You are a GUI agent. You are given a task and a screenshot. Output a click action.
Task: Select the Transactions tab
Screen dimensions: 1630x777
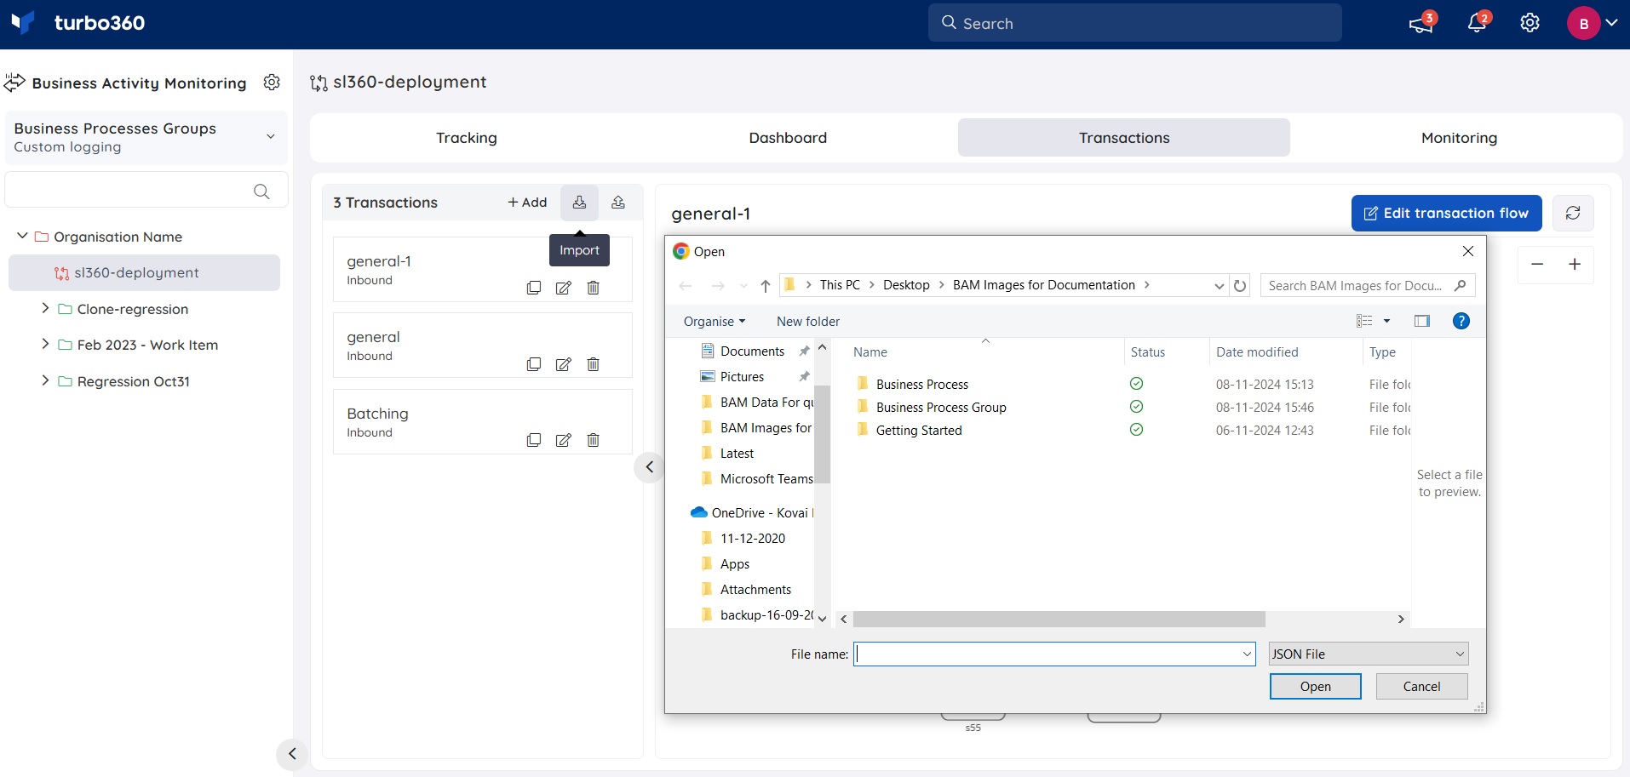[x=1124, y=138]
